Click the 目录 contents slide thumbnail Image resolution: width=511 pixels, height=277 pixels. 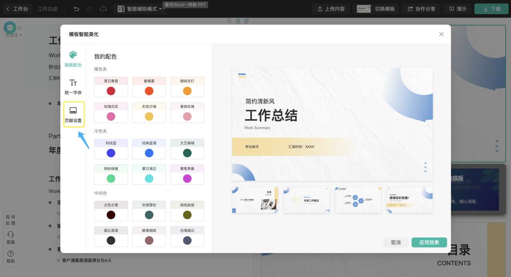[x=255, y=200]
